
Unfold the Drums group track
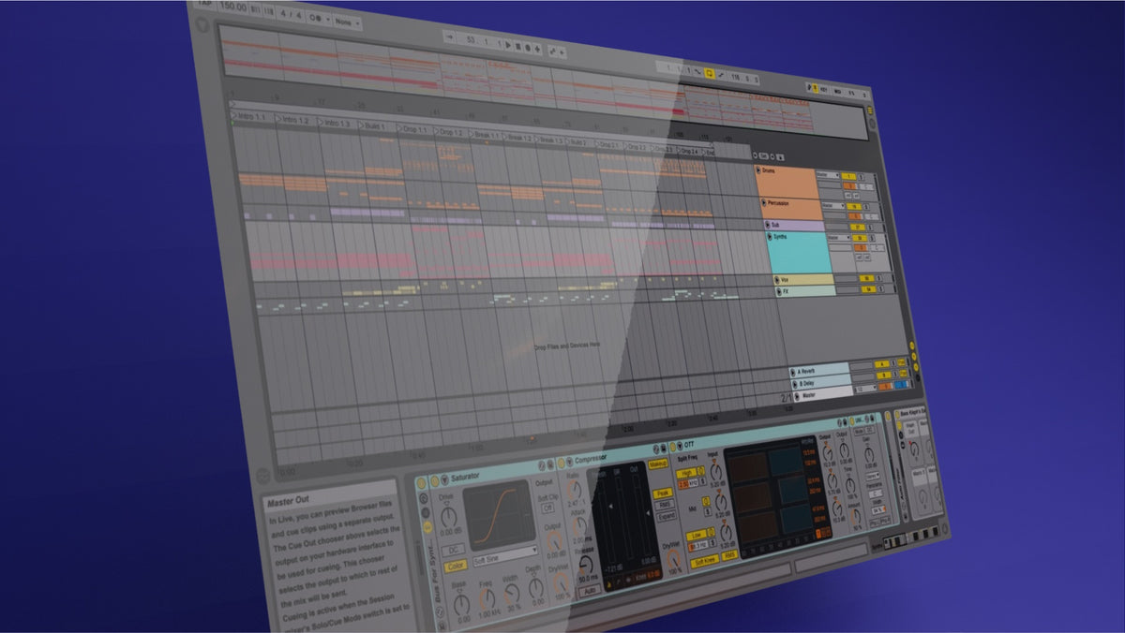click(x=760, y=171)
